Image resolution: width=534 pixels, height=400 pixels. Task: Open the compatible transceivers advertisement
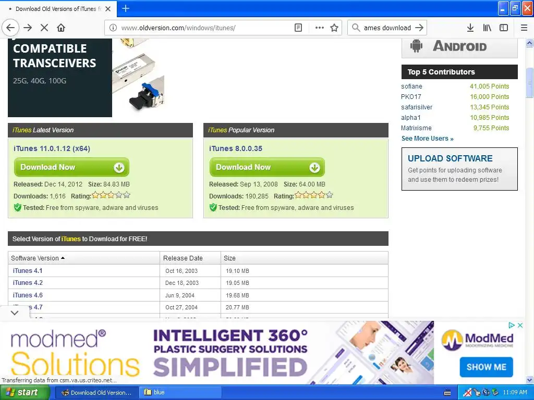86,78
